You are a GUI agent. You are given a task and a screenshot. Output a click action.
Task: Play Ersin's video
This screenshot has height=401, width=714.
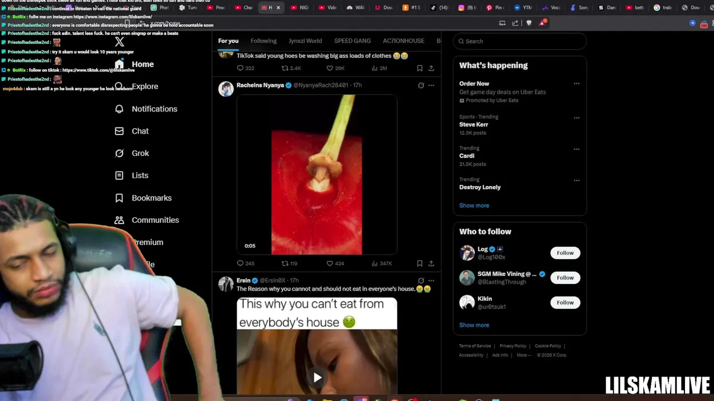point(317,378)
